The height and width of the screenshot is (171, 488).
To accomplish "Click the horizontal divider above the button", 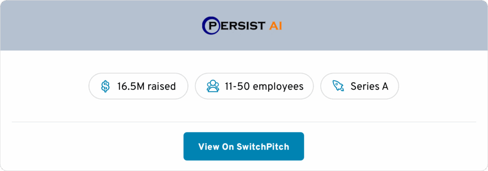I will tap(244, 122).
